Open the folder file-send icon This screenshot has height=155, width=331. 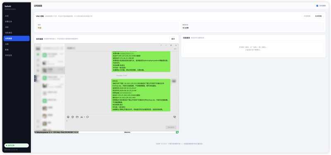[77, 117]
